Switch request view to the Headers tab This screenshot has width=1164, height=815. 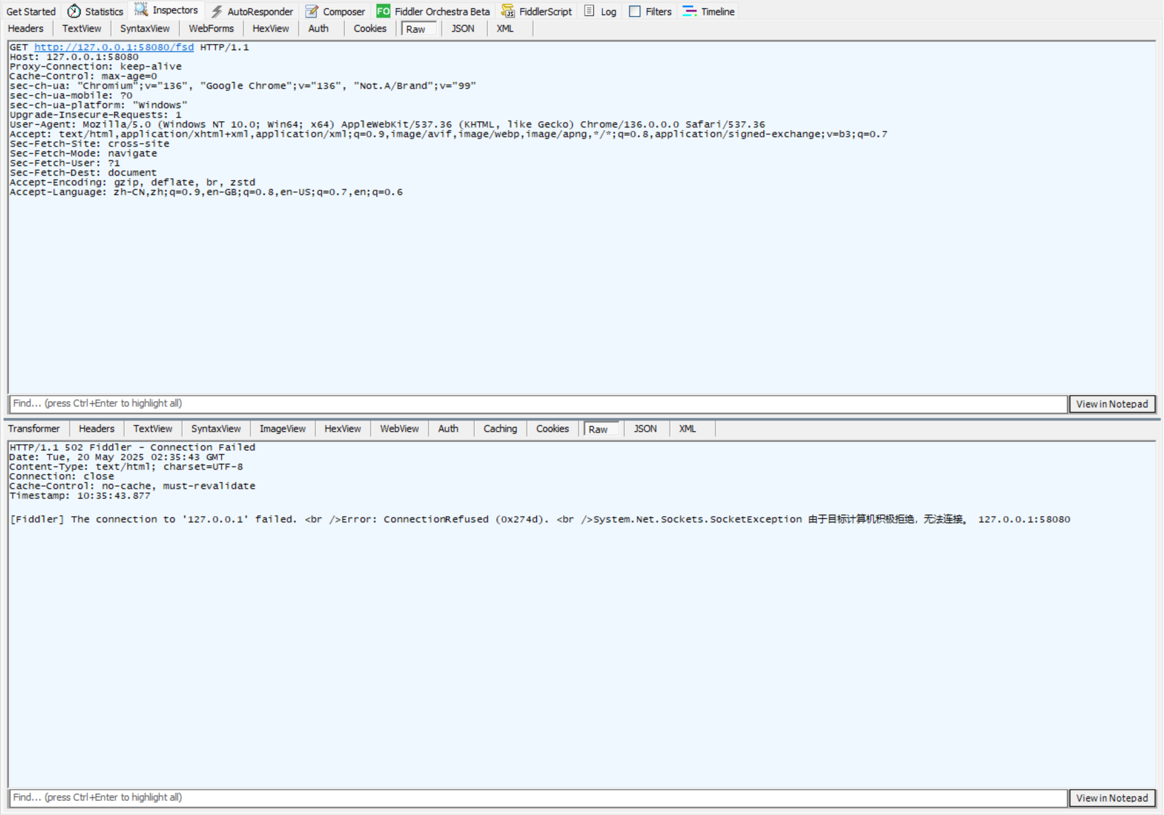pyautogui.click(x=26, y=29)
